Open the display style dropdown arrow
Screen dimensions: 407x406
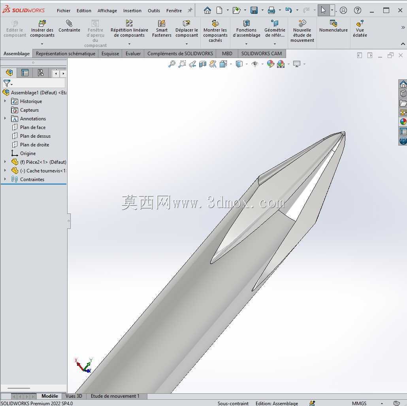pos(246,64)
